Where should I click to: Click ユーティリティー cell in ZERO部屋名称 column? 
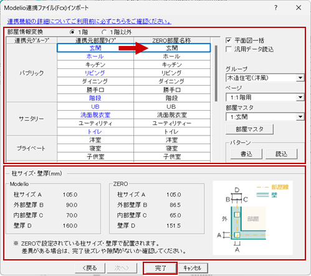(172, 123)
